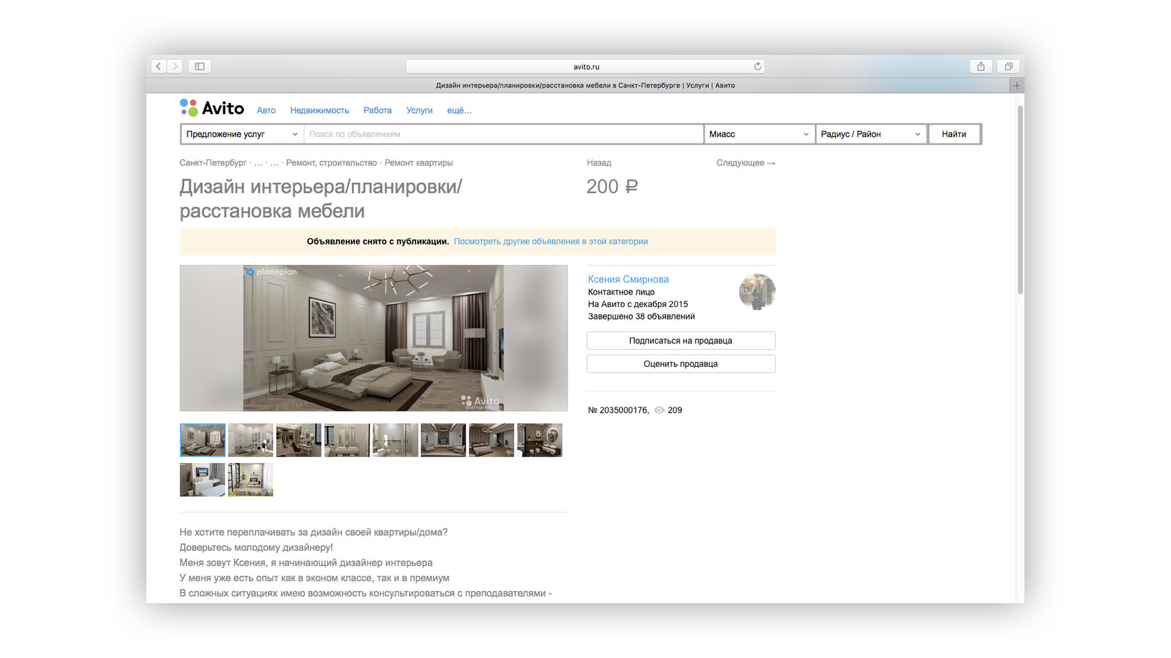This screenshot has width=1171, height=658.
Task: Open Safari's share menu
Action: click(x=981, y=66)
